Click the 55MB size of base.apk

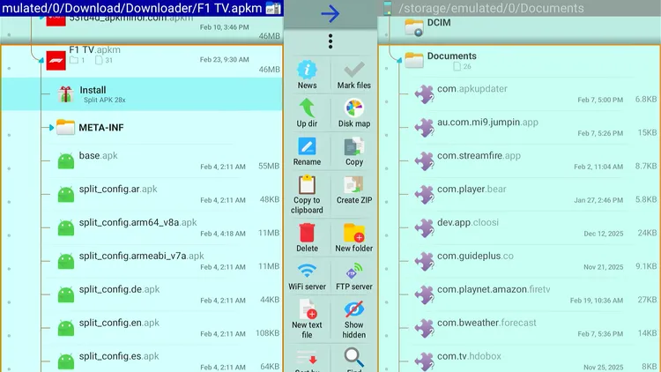tap(269, 167)
